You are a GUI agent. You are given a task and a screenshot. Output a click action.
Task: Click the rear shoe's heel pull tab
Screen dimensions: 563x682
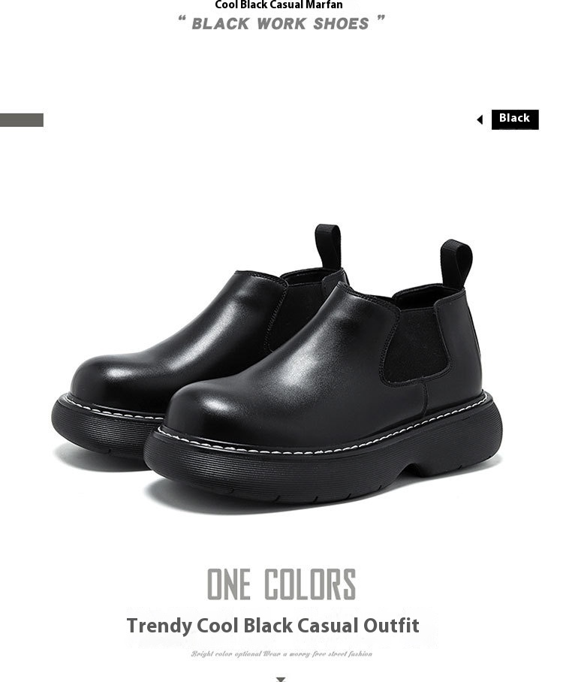328,246
